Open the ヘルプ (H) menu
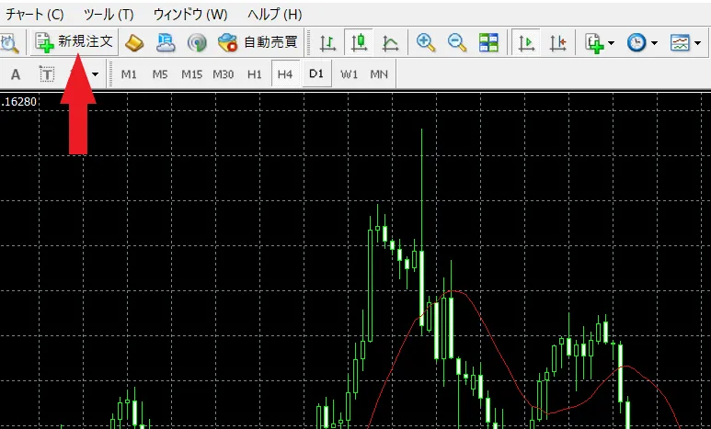Image resolution: width=711 pixels, height=429 pixels. [x=274, y=15]
